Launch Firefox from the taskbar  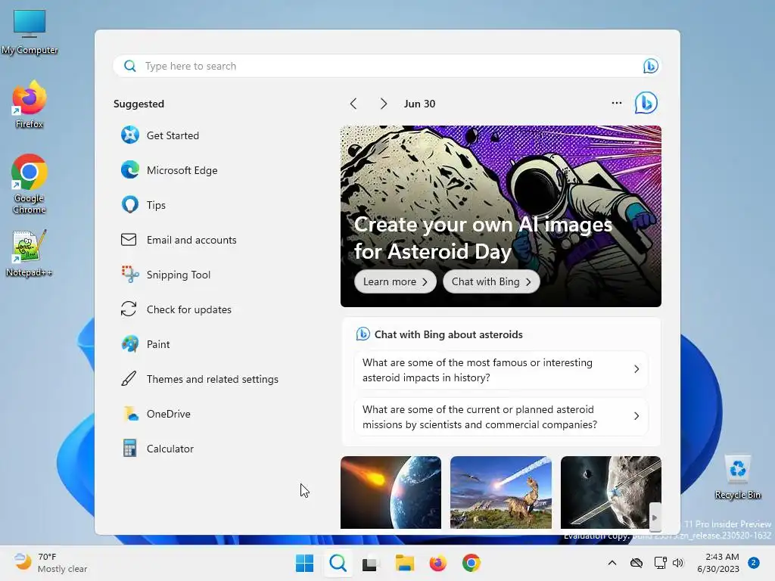[438, 563]
